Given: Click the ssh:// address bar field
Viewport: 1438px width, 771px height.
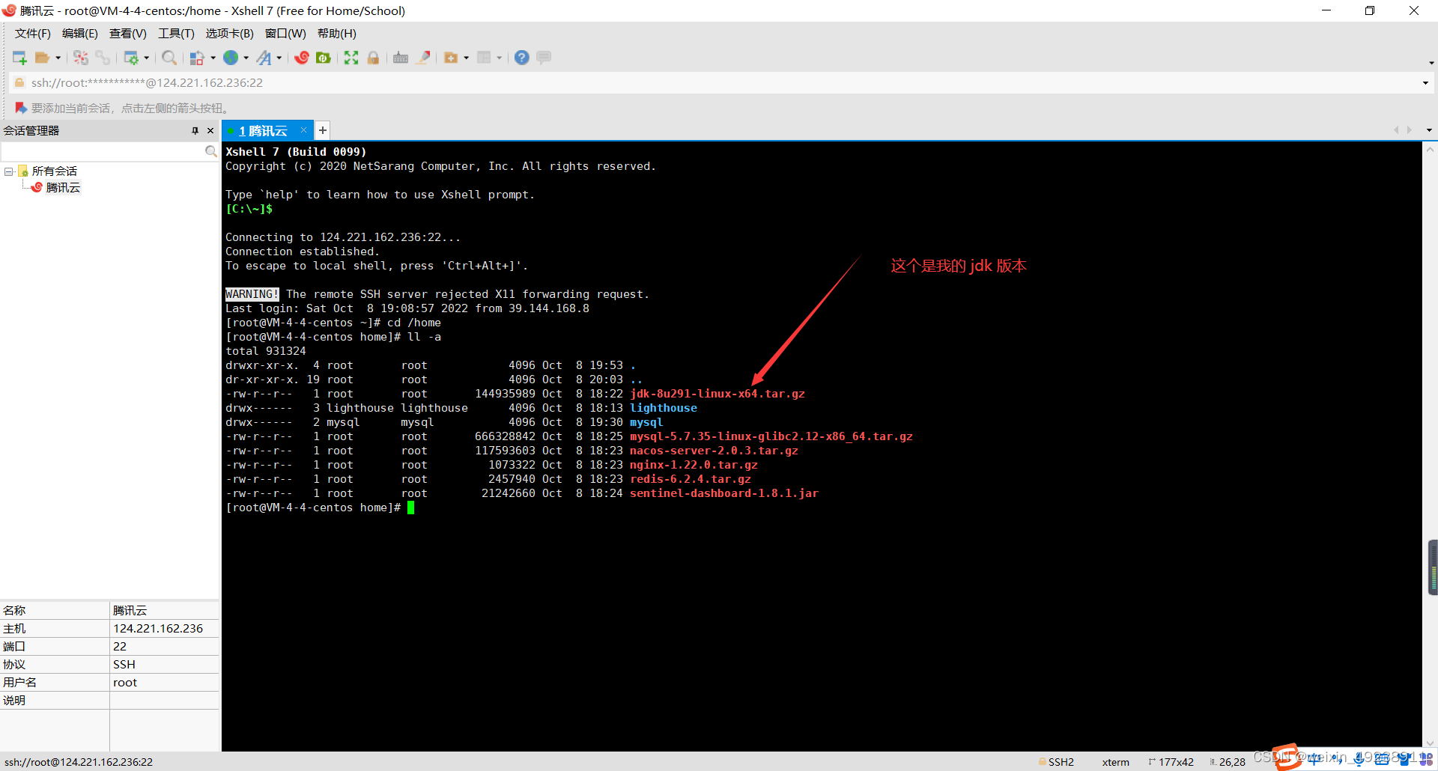Looking at the screenshot, I should (x=719, y=82).
